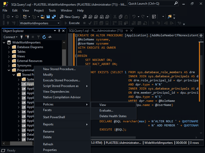This screenshot has height=153, width=205.
Task: Click the New Project icon
Action: click(x=25, y=17)
